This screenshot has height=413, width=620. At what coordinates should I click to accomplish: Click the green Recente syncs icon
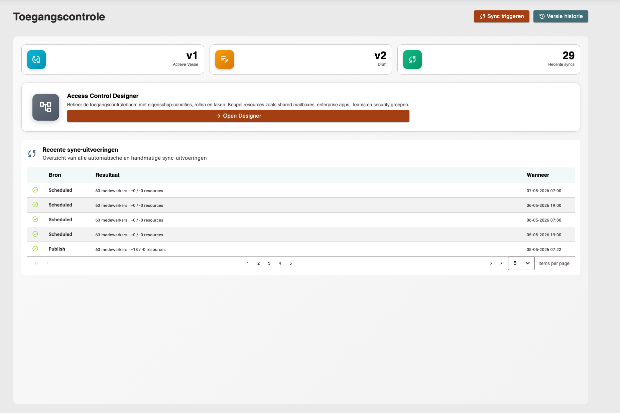click(412, 59)
